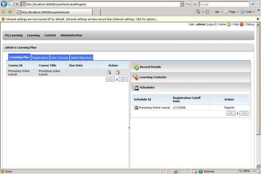Click the Logout link
The width and height of the screenshot is (261, 174).
[211, 24]
